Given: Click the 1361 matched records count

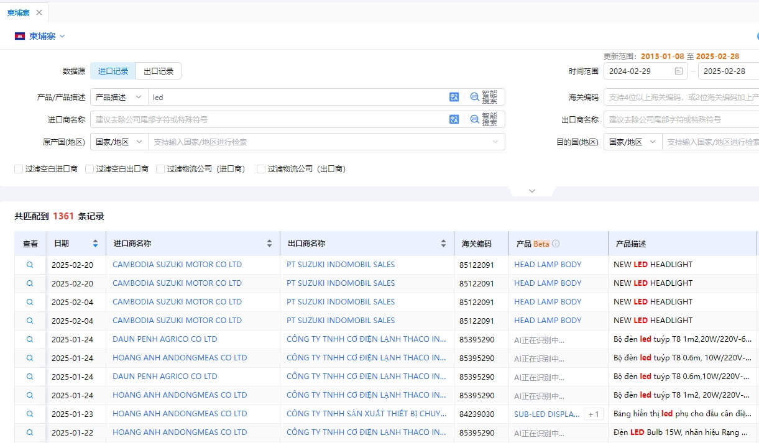Looking at the screenshot, I should tap(63, 216).
